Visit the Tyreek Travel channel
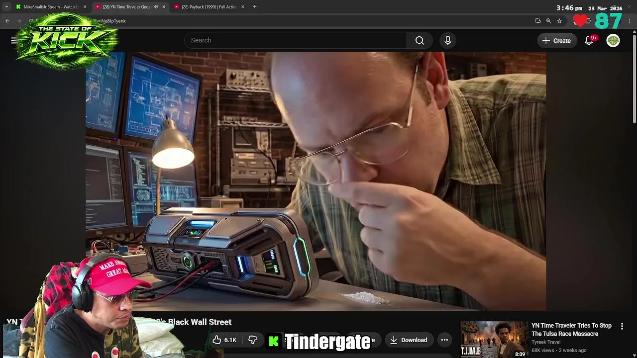 click(546, 342)
